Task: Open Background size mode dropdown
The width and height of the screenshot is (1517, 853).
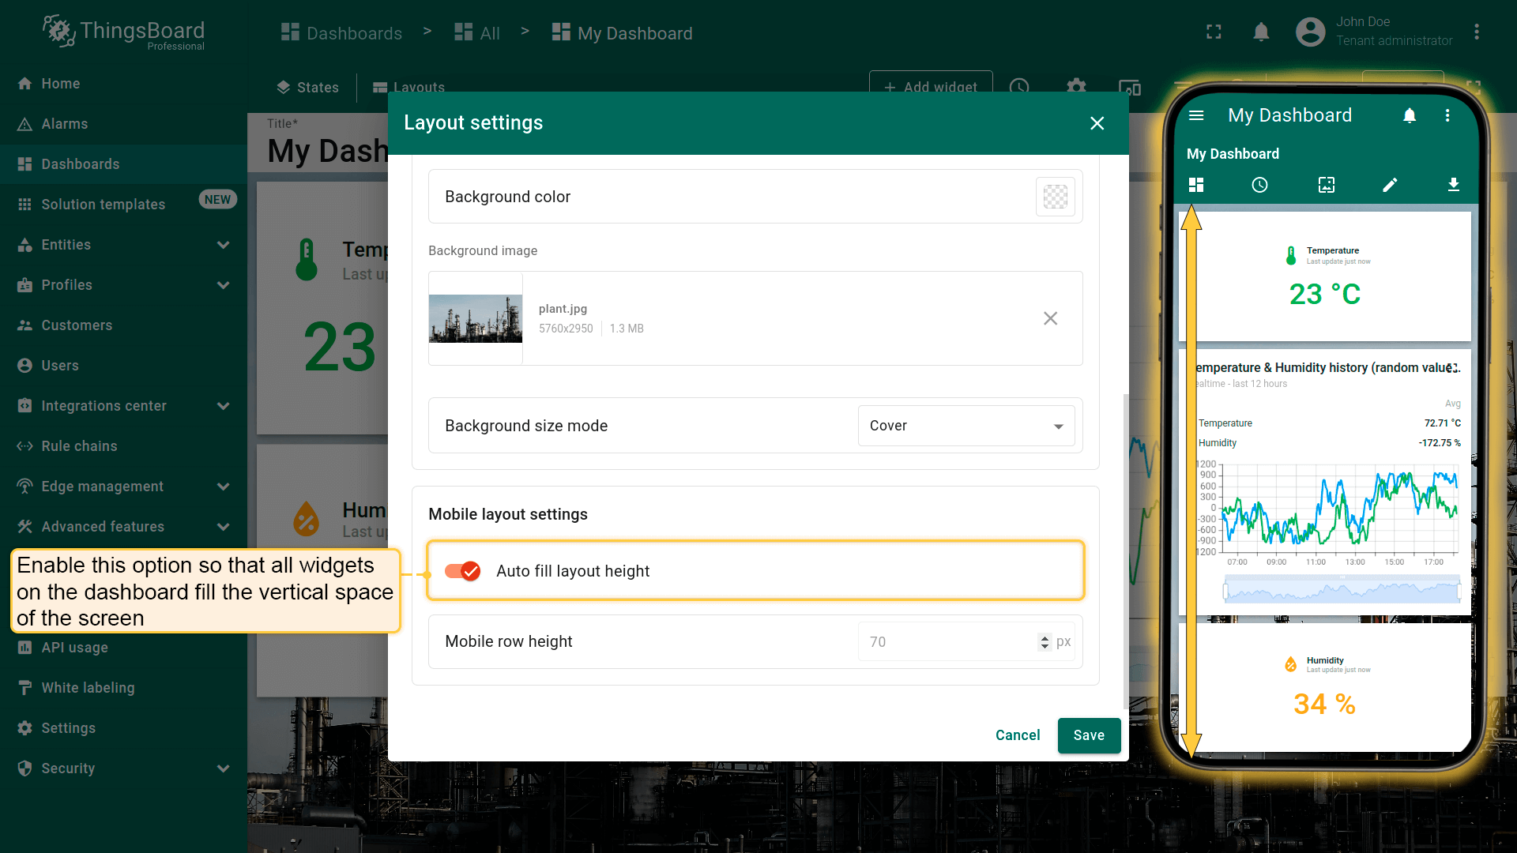Action: pyautogui.click(x=966, y=426)
